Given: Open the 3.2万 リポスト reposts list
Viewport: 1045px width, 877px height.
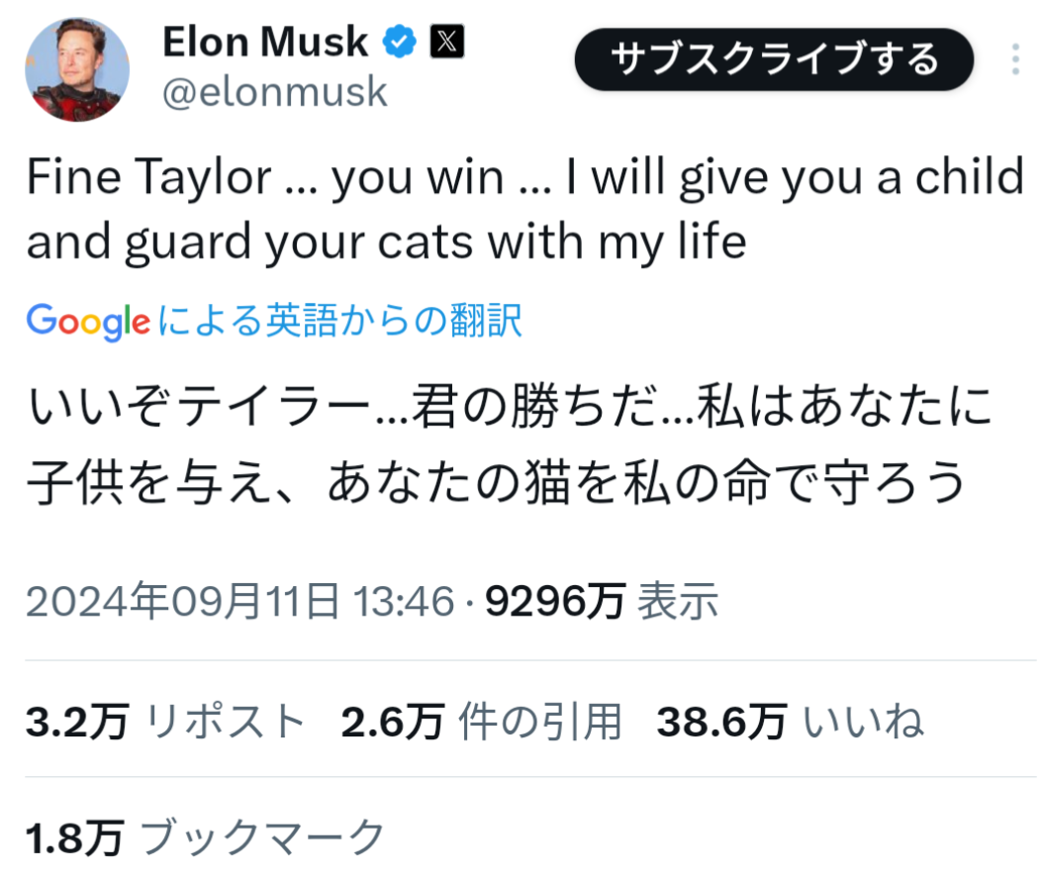Looking at the screenshot, I should tap(165, 722).
